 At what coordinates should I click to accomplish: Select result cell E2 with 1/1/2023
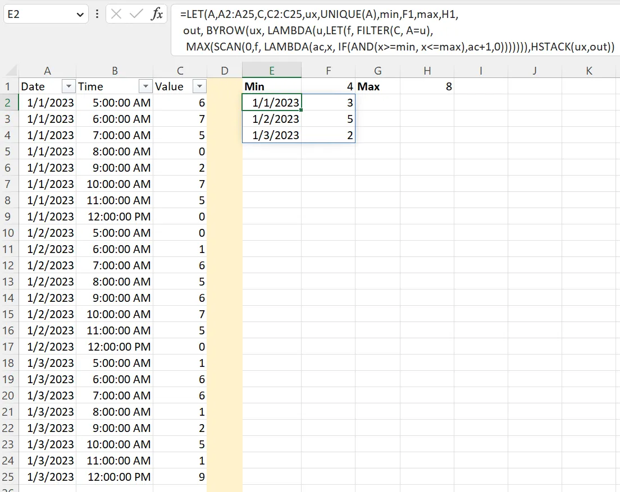[x=272, y=103]
